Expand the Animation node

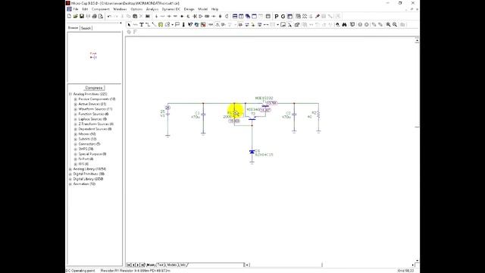[x=70, y=184]
